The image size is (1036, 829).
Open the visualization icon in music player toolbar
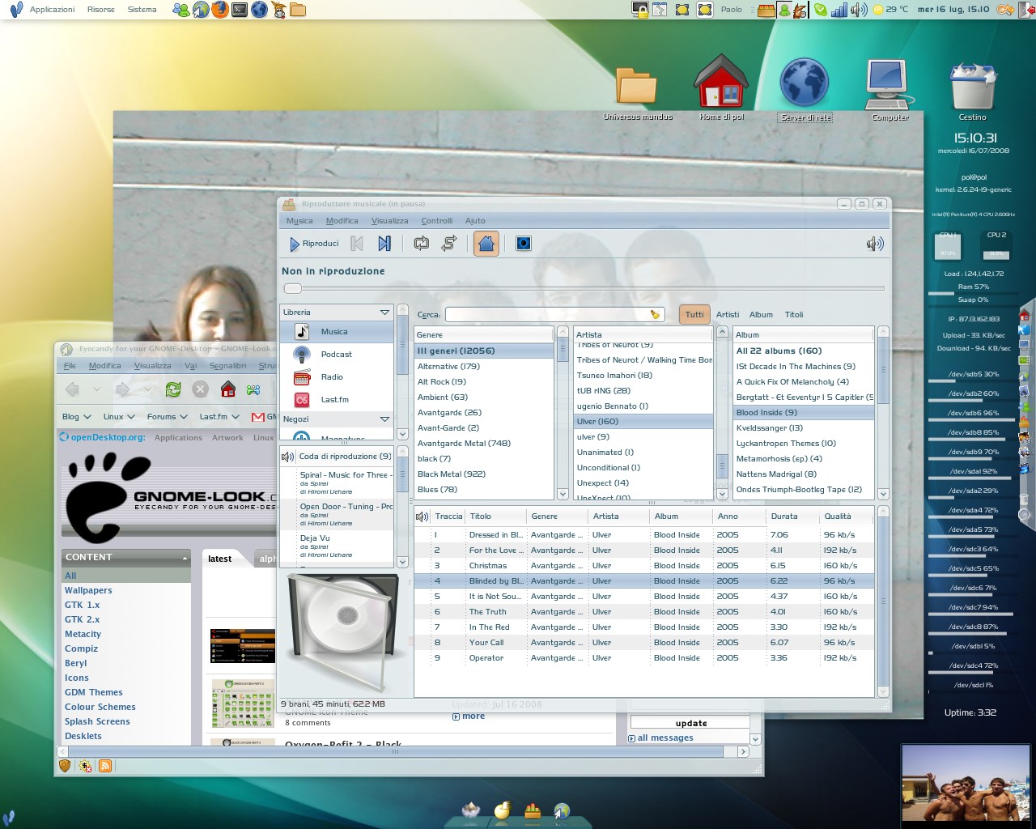tap(524, 244)
